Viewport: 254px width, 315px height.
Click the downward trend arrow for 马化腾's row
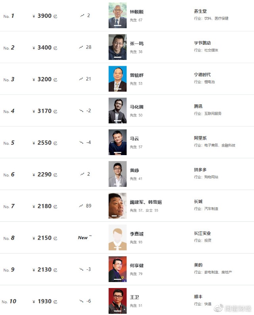81,111
